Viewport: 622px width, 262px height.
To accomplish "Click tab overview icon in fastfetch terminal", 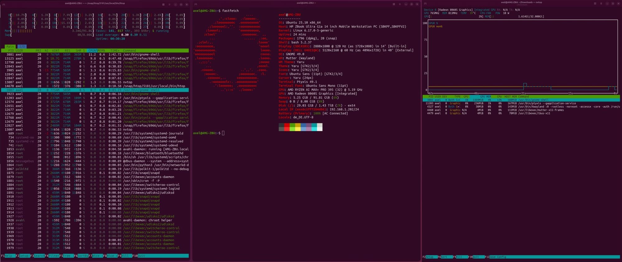I will (x=394, y=4).
